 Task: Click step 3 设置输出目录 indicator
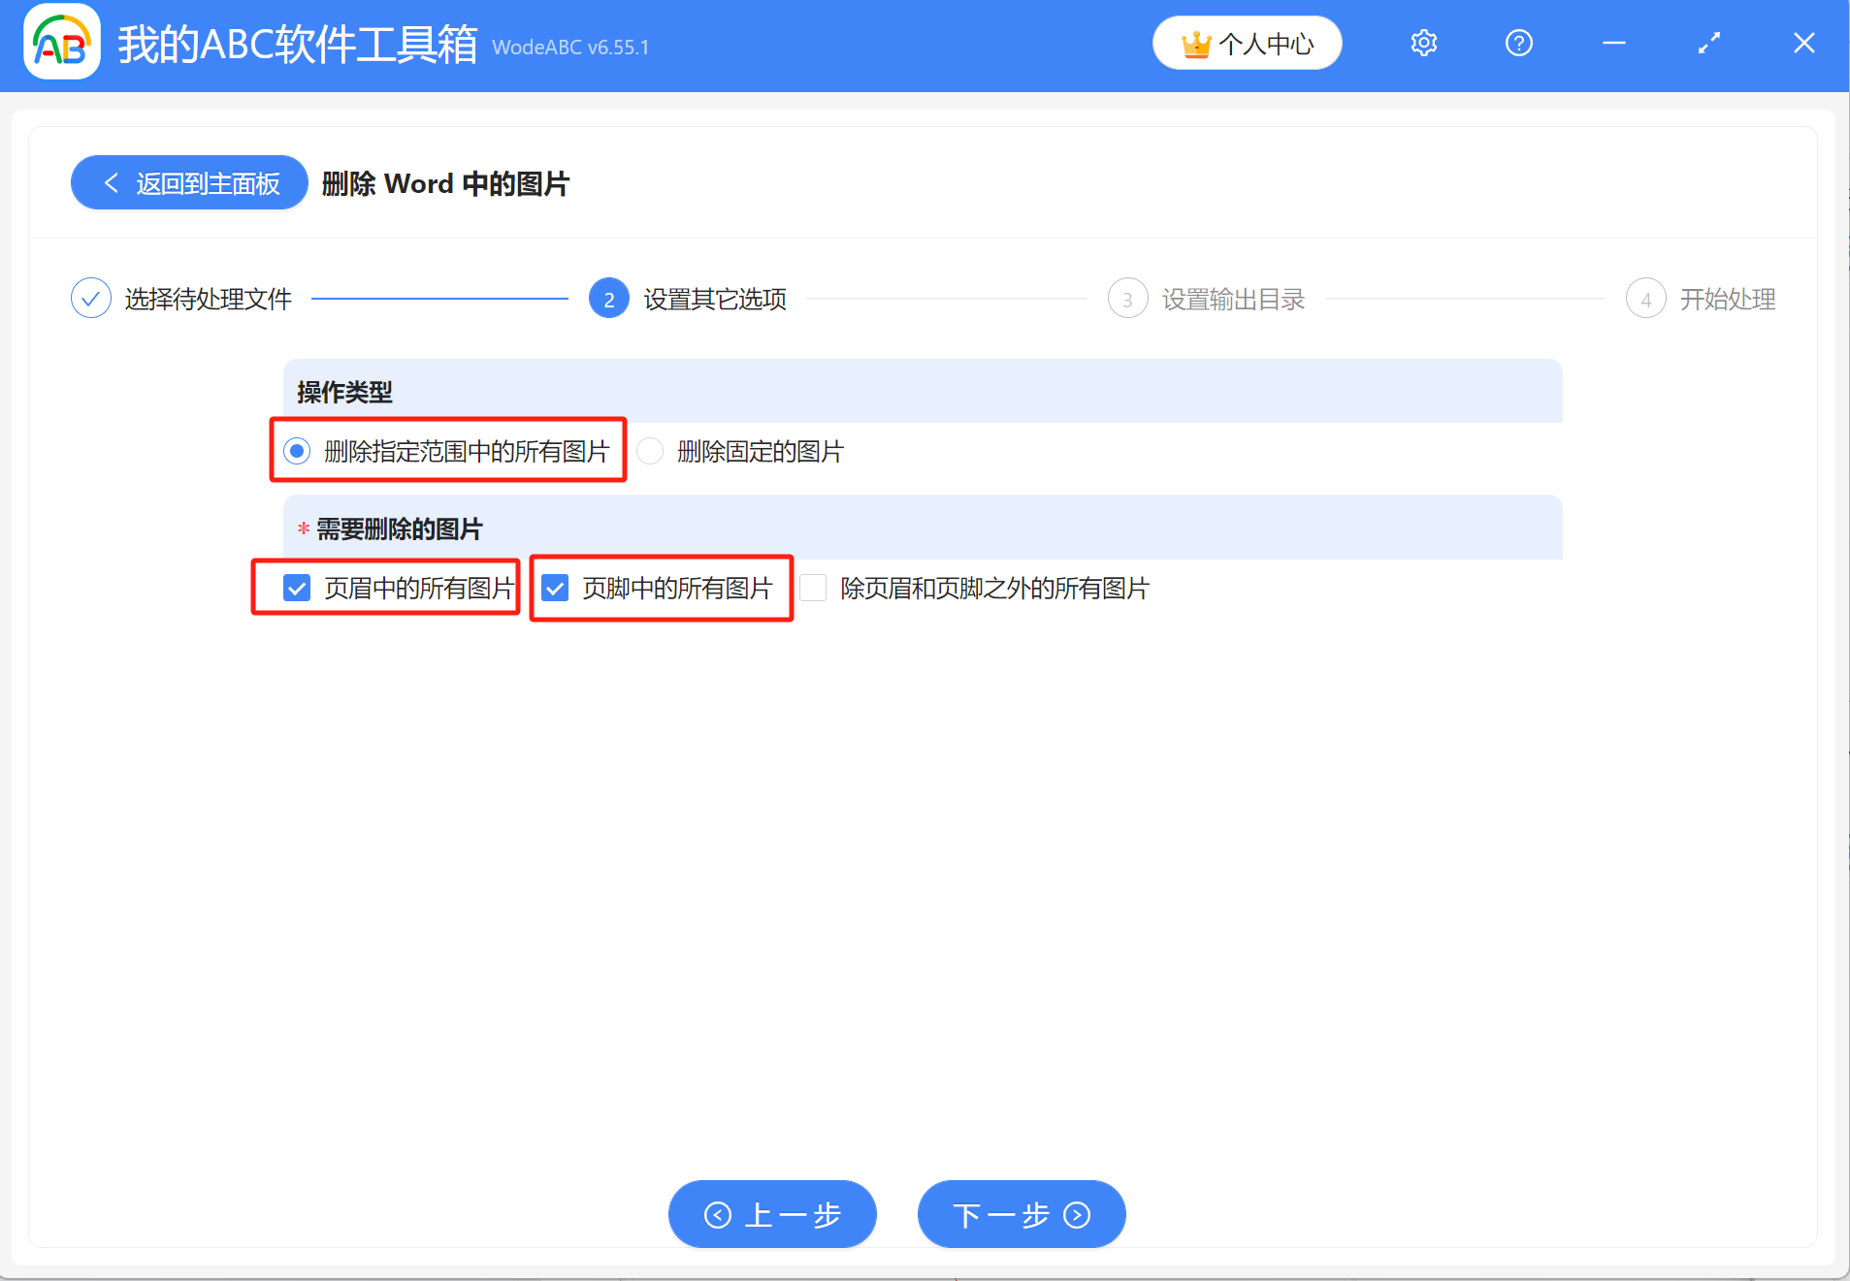[x=1126, y=298]
